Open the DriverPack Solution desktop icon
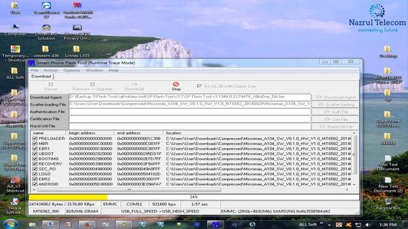The image size is (408, 229). pyautogui.click(x=46, y=32)
